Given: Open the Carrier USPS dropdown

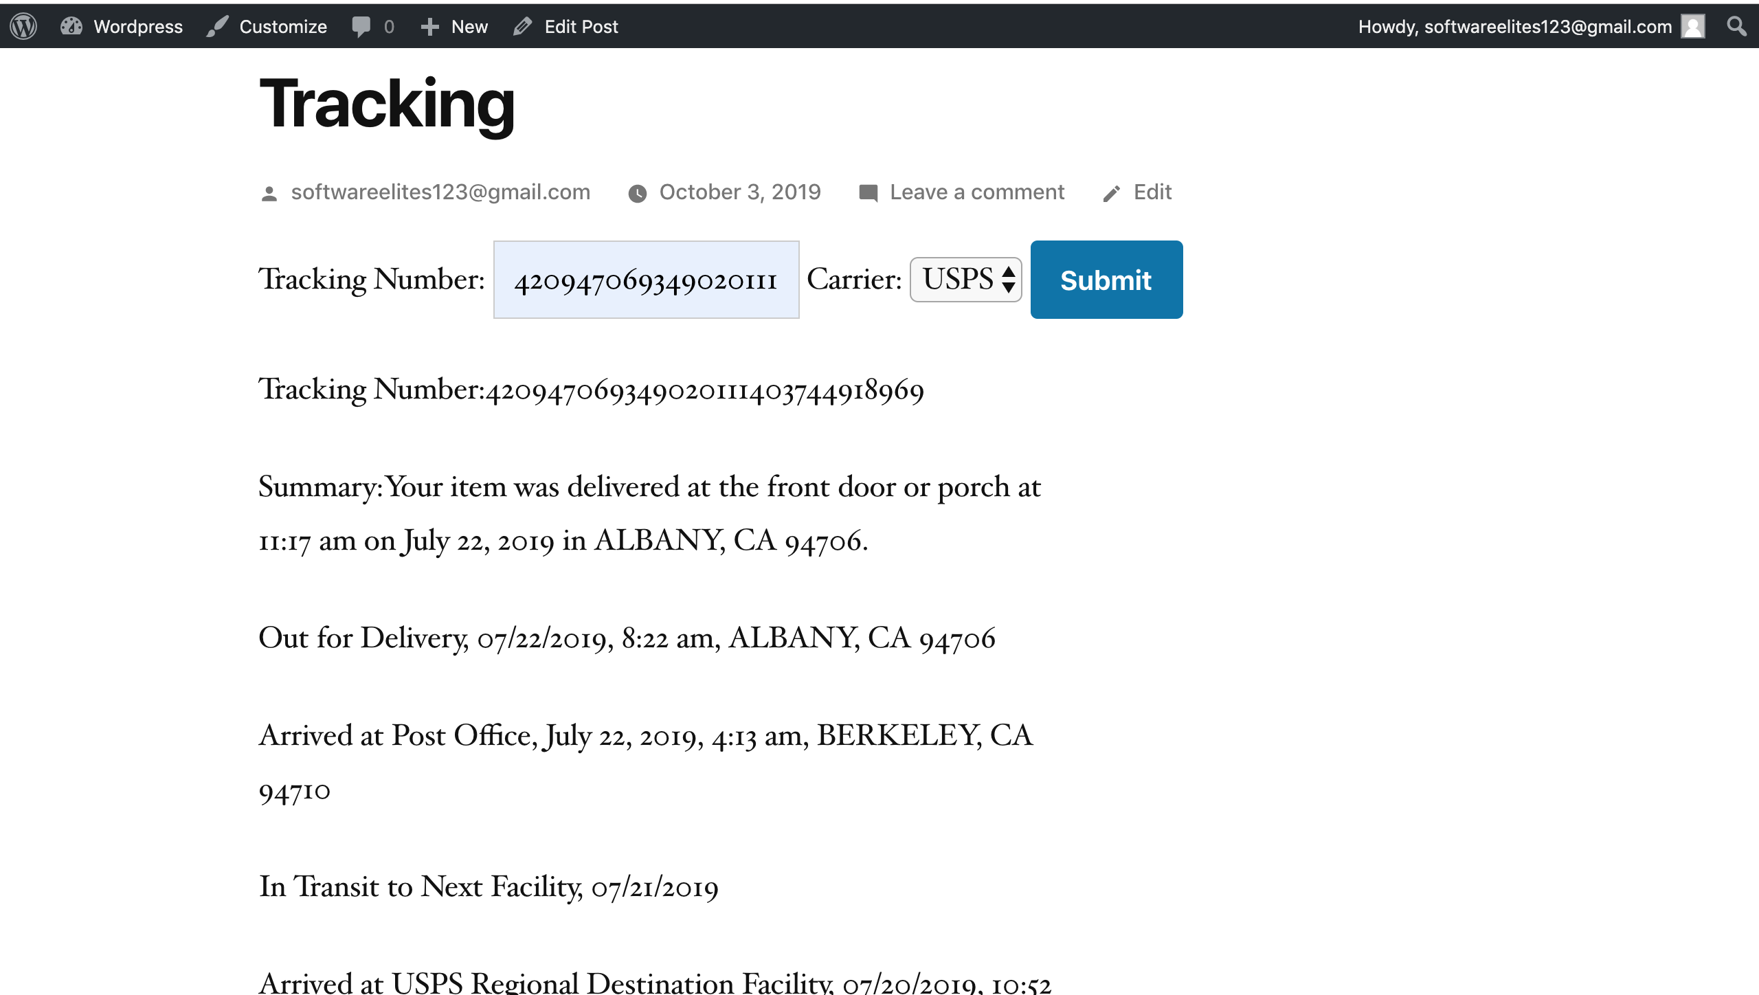Looking at the screenshot, I should pyautogui.click(x=965, y=280).
